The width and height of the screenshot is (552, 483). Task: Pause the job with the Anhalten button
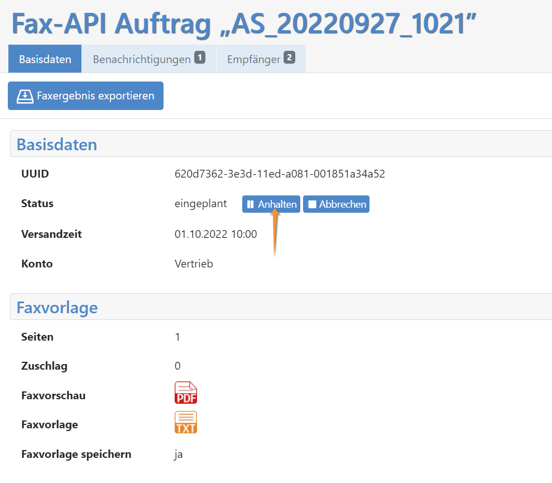[x=271, y=204]
